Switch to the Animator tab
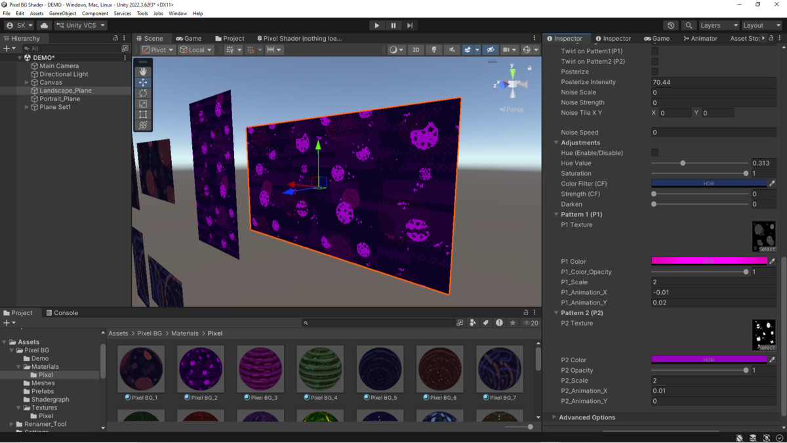Image resolution: width=787 pixels, height=443 pixels. pos(700,39)
